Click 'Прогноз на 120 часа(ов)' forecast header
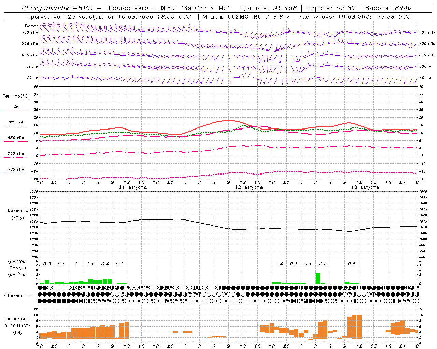The width and height of the screenshot is (437, 349). (66, 17)
